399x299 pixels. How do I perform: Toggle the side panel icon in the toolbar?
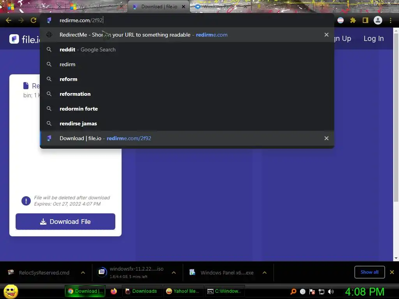tap(365, 20)
